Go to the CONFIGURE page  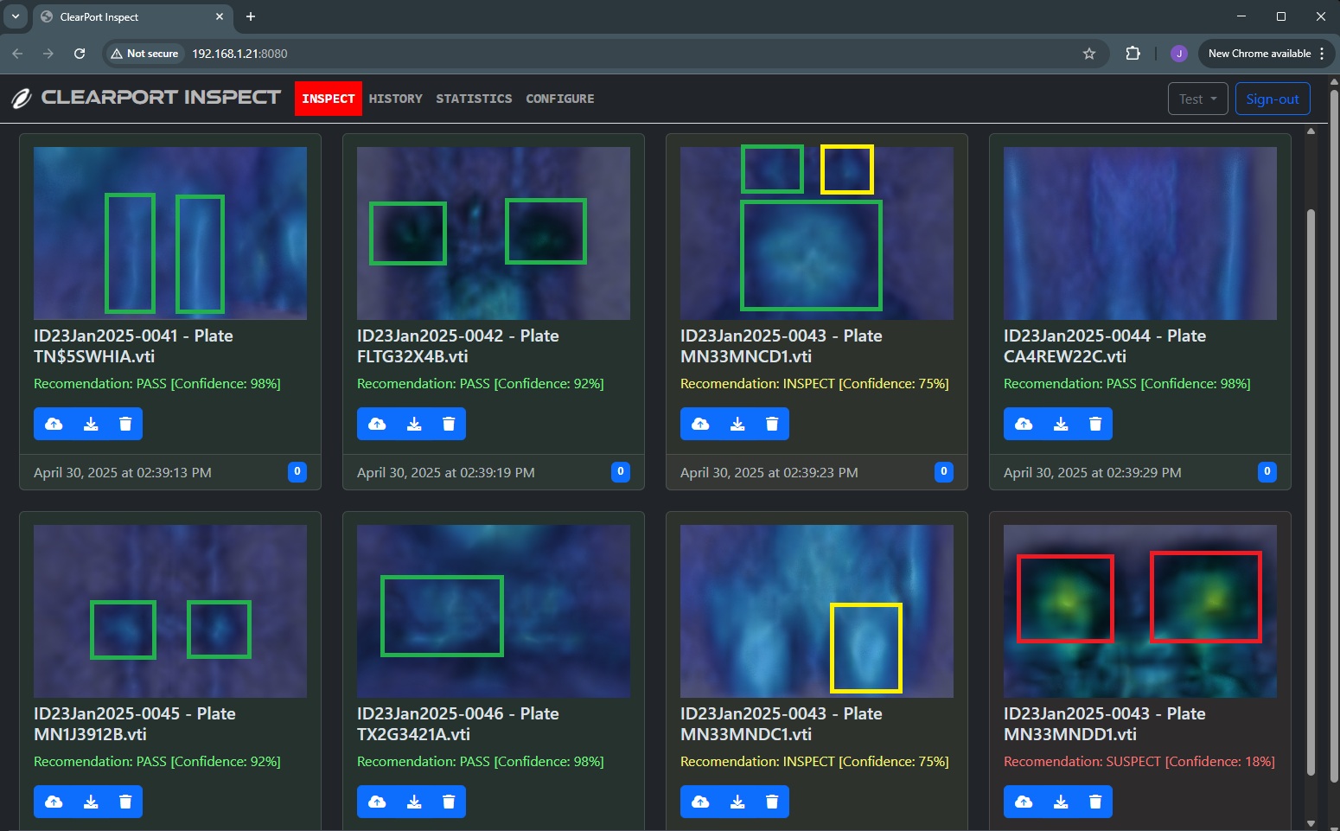pyautogui.click(x=560, y=99)
